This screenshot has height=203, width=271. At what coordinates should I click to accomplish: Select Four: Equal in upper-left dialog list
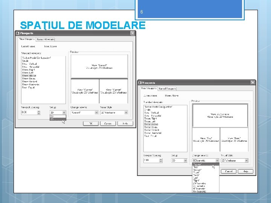point(28,88)
